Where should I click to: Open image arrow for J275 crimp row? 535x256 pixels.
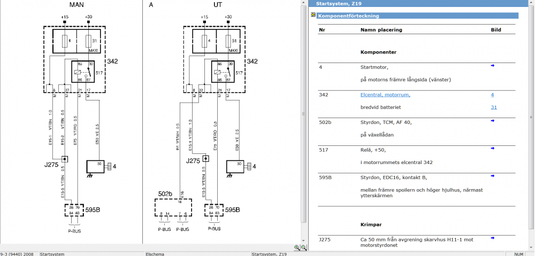493,238
